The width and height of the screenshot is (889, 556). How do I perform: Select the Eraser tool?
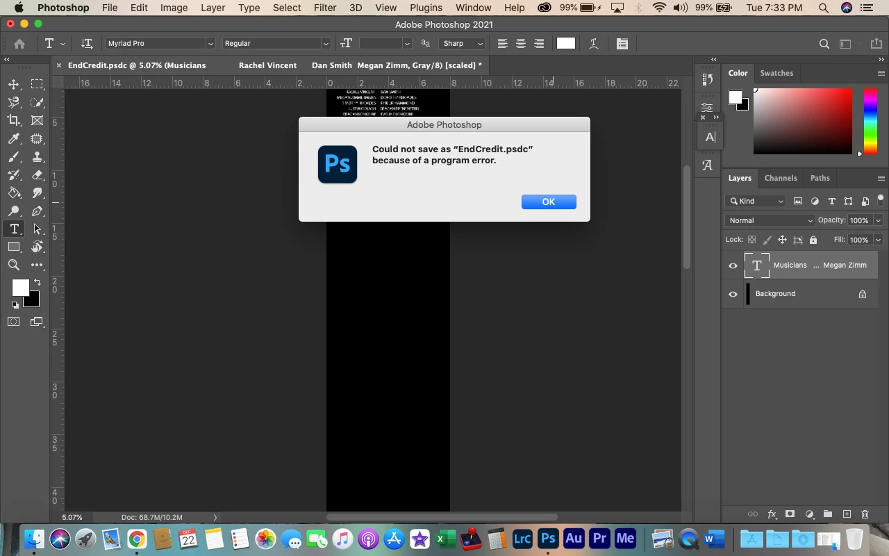click(x=38, y=174)
